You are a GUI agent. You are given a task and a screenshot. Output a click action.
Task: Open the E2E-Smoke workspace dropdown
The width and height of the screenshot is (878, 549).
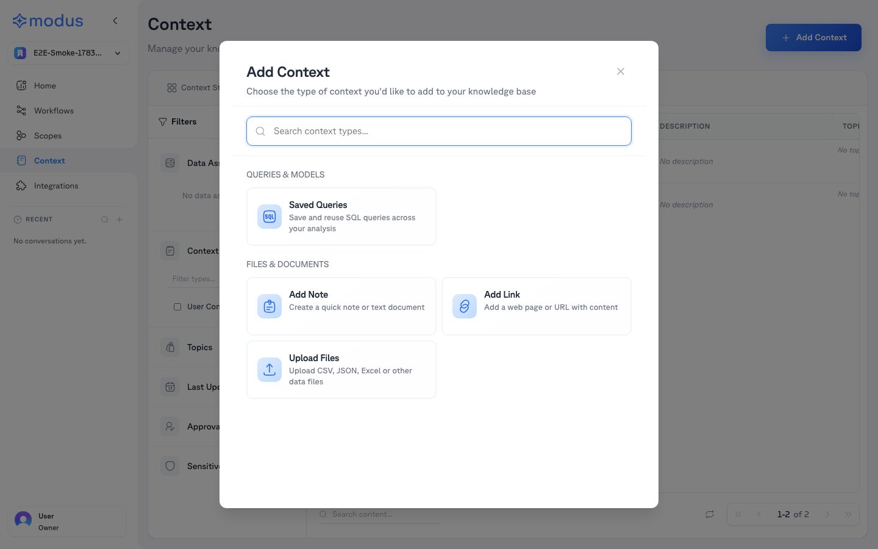pos(68,53)
